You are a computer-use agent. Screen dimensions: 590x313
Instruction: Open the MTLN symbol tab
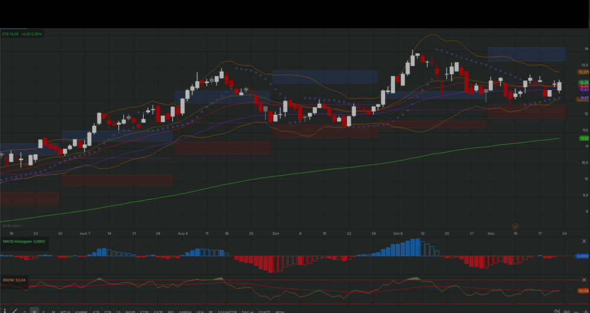[x=65, y=311]
